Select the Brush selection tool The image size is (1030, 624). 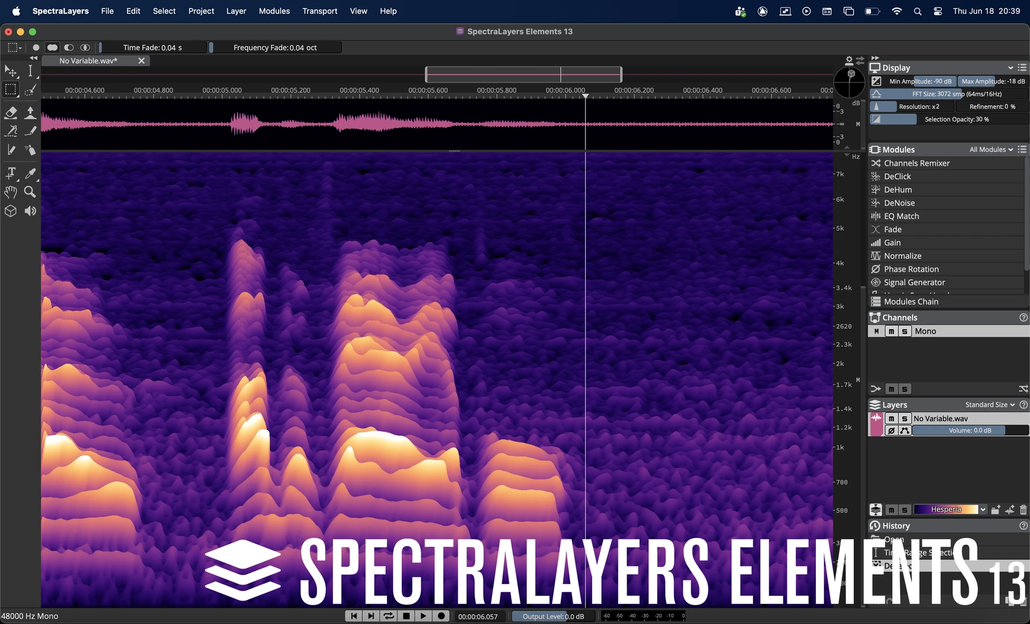(30, 90)
